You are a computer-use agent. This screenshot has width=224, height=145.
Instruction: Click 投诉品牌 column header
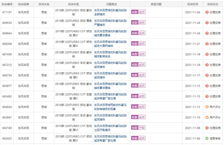[x=23, y=4]
